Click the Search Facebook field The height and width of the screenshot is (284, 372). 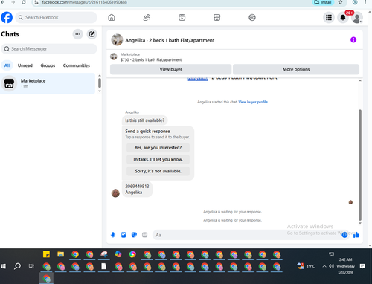pos(57,17)
